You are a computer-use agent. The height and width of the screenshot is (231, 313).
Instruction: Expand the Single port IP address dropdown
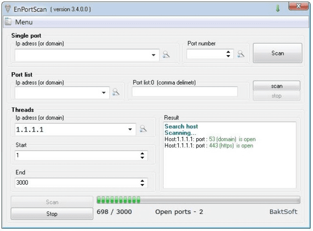[x=153, y=55]
